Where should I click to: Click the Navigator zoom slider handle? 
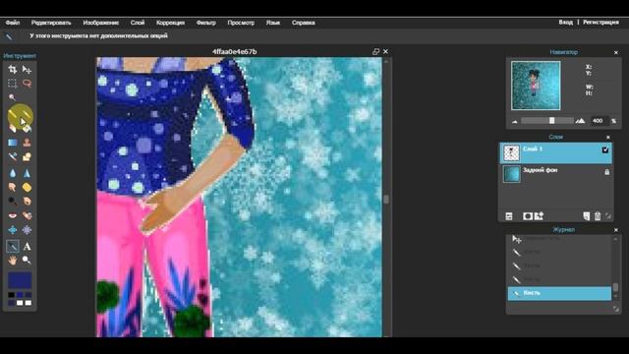[552, 121]
